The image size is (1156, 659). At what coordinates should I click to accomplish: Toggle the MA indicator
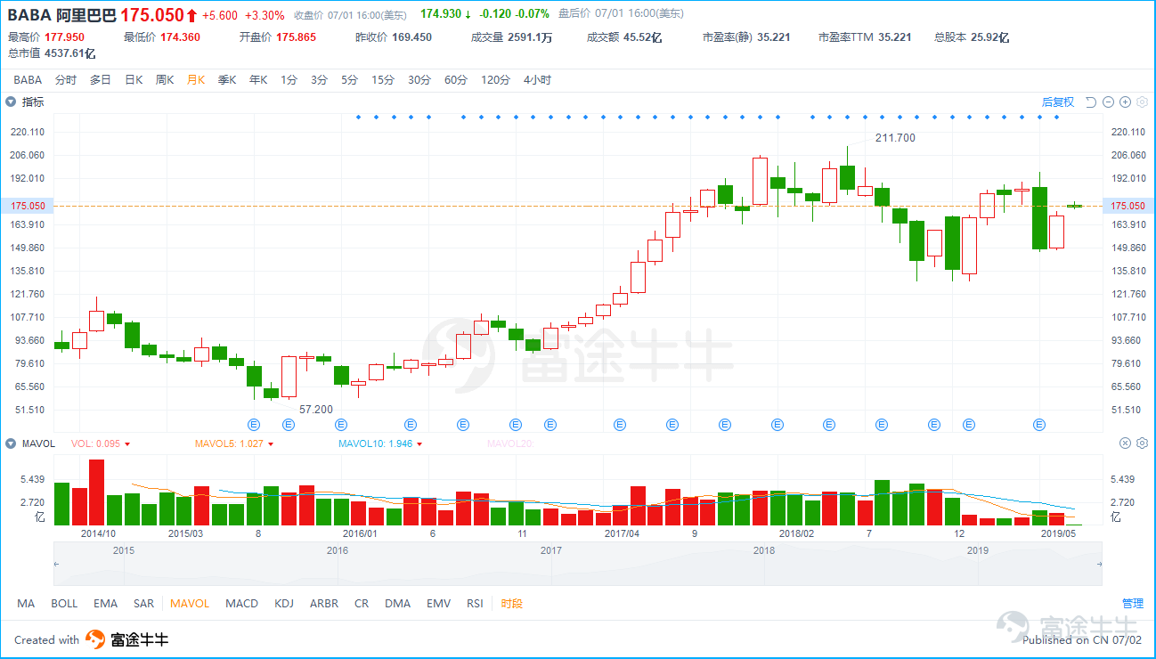click(x=26, y=604)
